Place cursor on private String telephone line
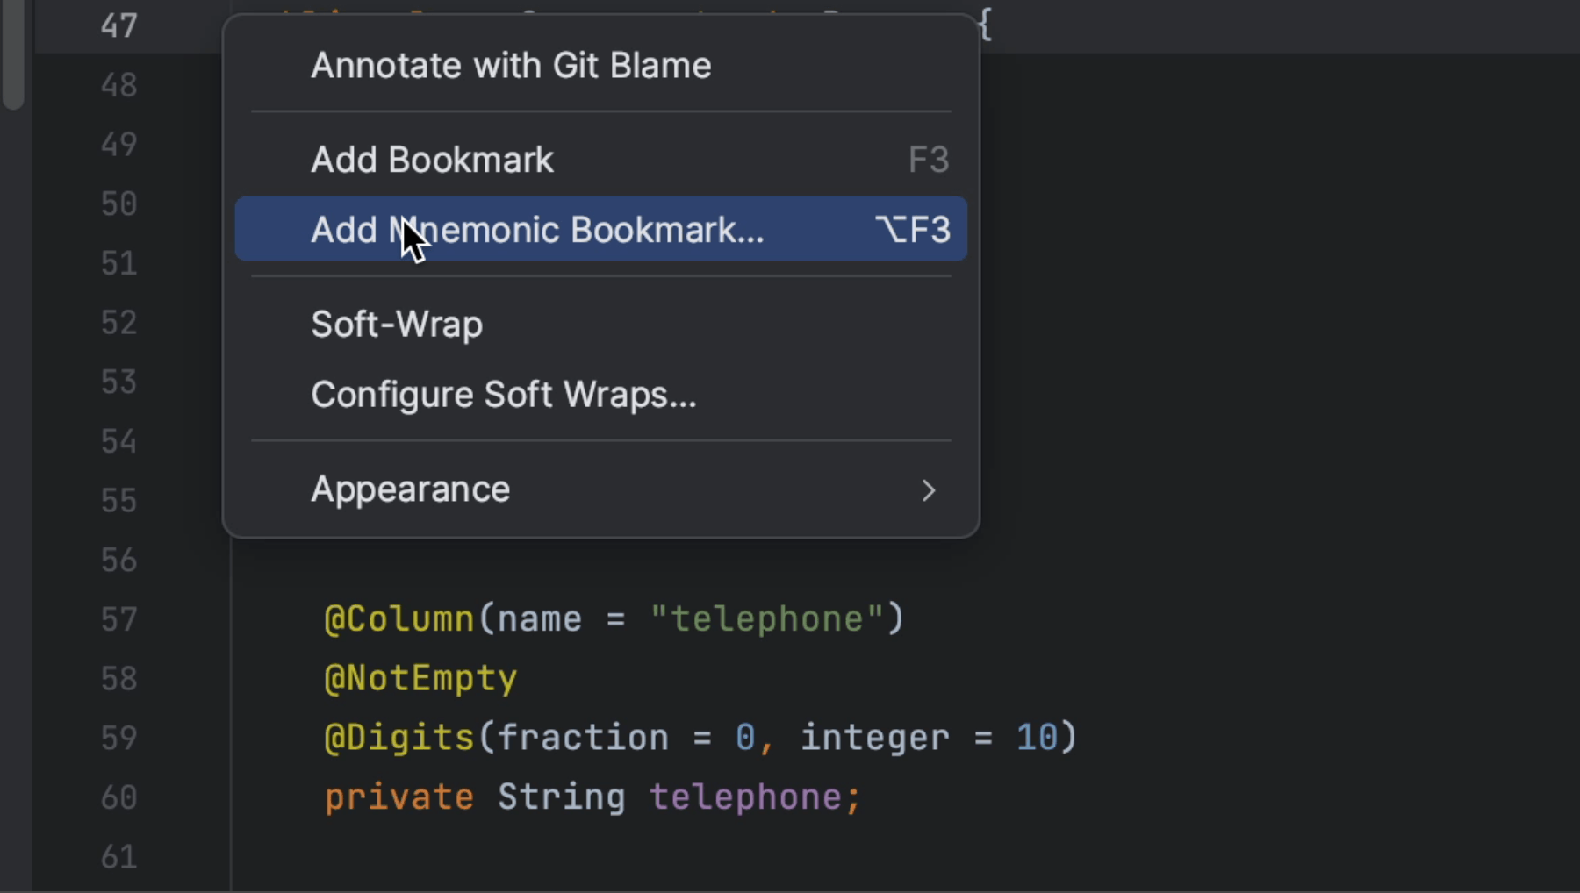The width and height of the screenshot is (1580, 893). tap(591, 797)
